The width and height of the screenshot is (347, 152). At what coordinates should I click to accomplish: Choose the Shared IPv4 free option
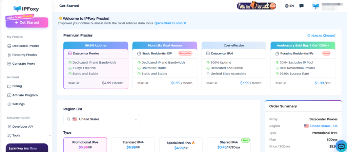[229, 145]
